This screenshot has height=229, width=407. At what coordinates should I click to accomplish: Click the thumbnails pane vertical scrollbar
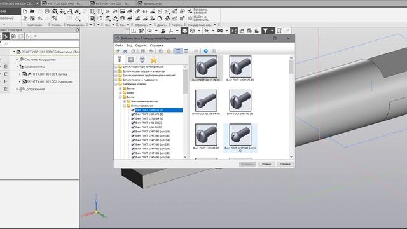tap(291, 107)
